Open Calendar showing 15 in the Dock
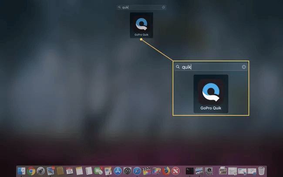Screen dimensions: 283x177 click(x=70, y=171)
